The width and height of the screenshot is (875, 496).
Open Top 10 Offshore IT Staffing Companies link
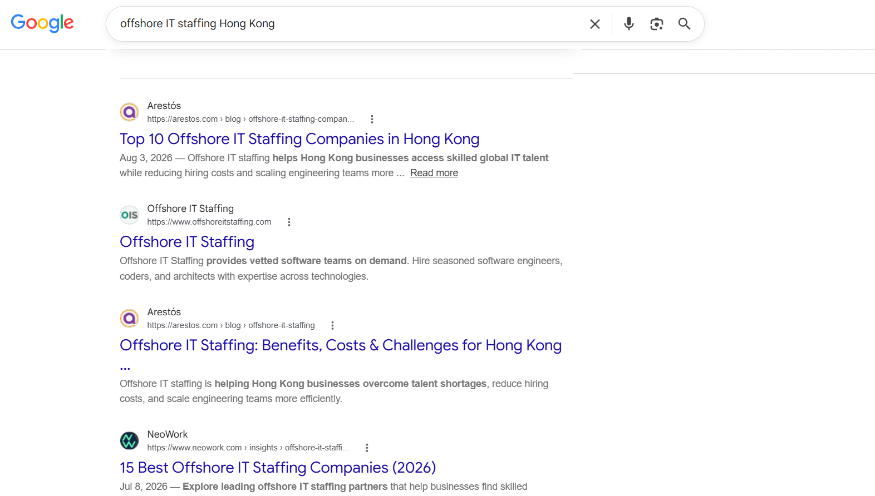tap(299, 139)
